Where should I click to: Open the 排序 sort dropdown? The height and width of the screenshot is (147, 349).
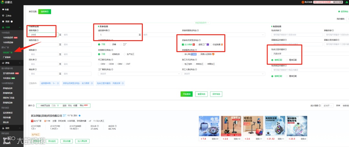(x=345, y=106)
